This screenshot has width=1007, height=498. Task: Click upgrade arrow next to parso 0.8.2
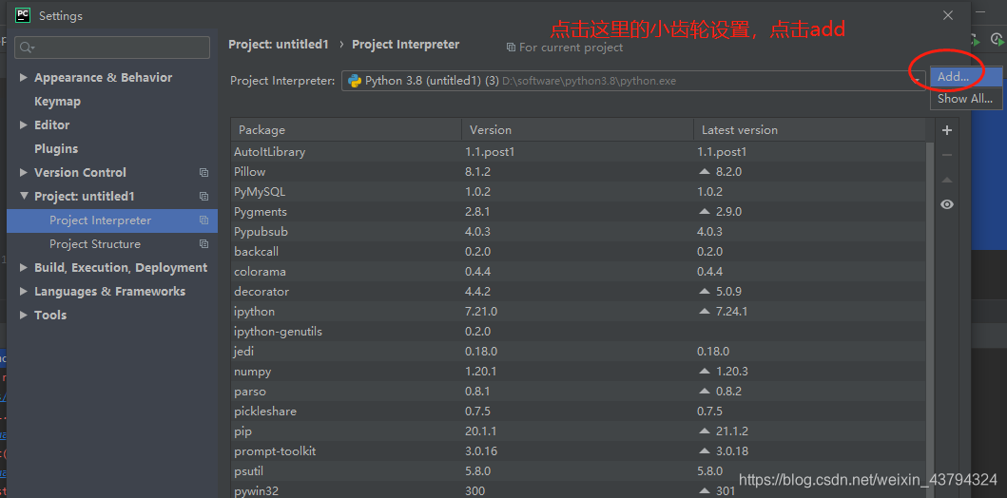pyautogui.click(x=704, y=392)
